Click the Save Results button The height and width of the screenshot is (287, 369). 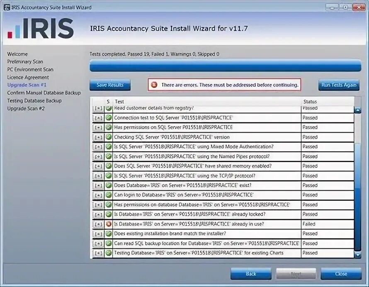110,85
